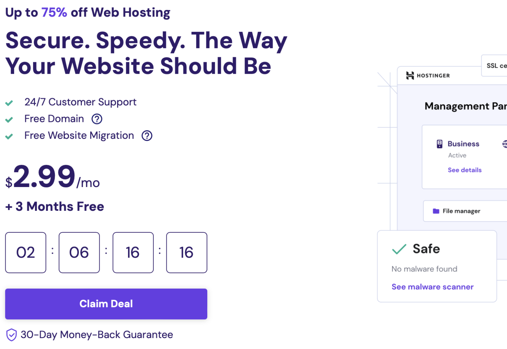This screenshot has width=507, height=349.
Task: Click the hours box in the countdown timer
Action: click(79, 252)
